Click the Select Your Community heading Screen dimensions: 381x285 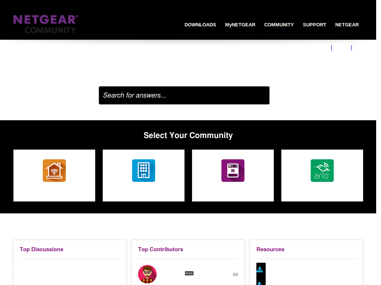tap(188, 135)
